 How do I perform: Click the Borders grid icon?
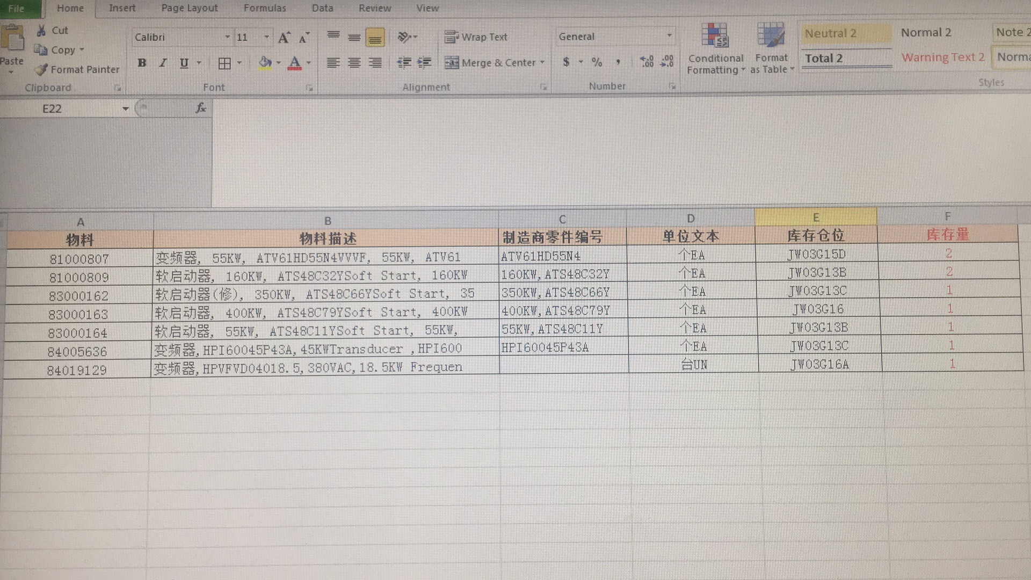[x=224, y=63]
